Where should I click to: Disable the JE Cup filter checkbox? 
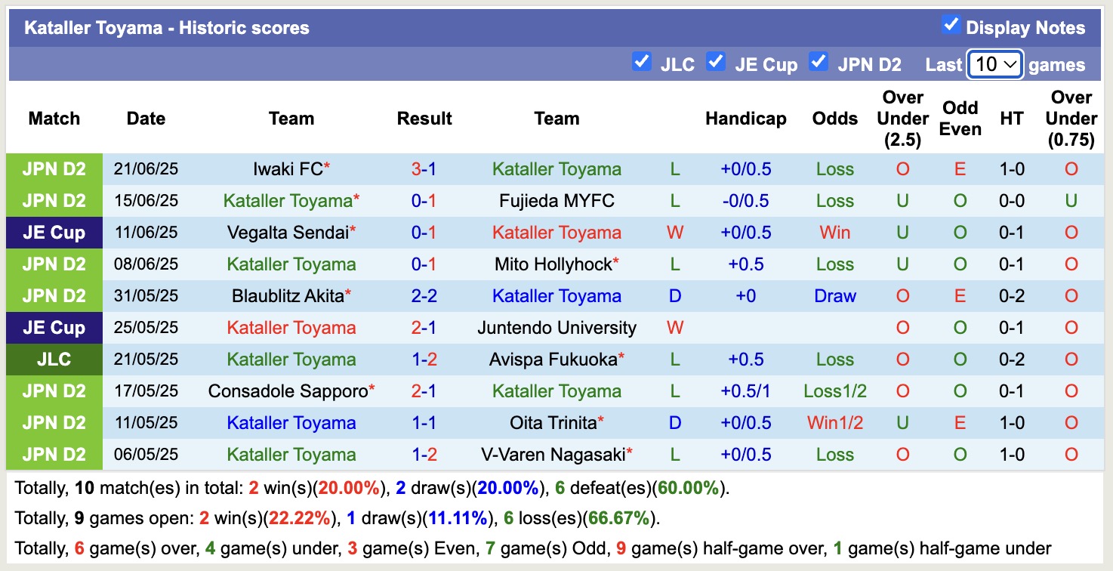(716, 63)
